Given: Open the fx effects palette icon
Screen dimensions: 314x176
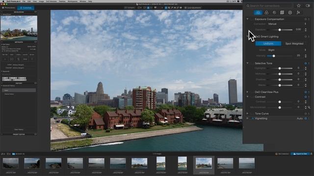Looking at the screenshot, I should coord(298,13).
